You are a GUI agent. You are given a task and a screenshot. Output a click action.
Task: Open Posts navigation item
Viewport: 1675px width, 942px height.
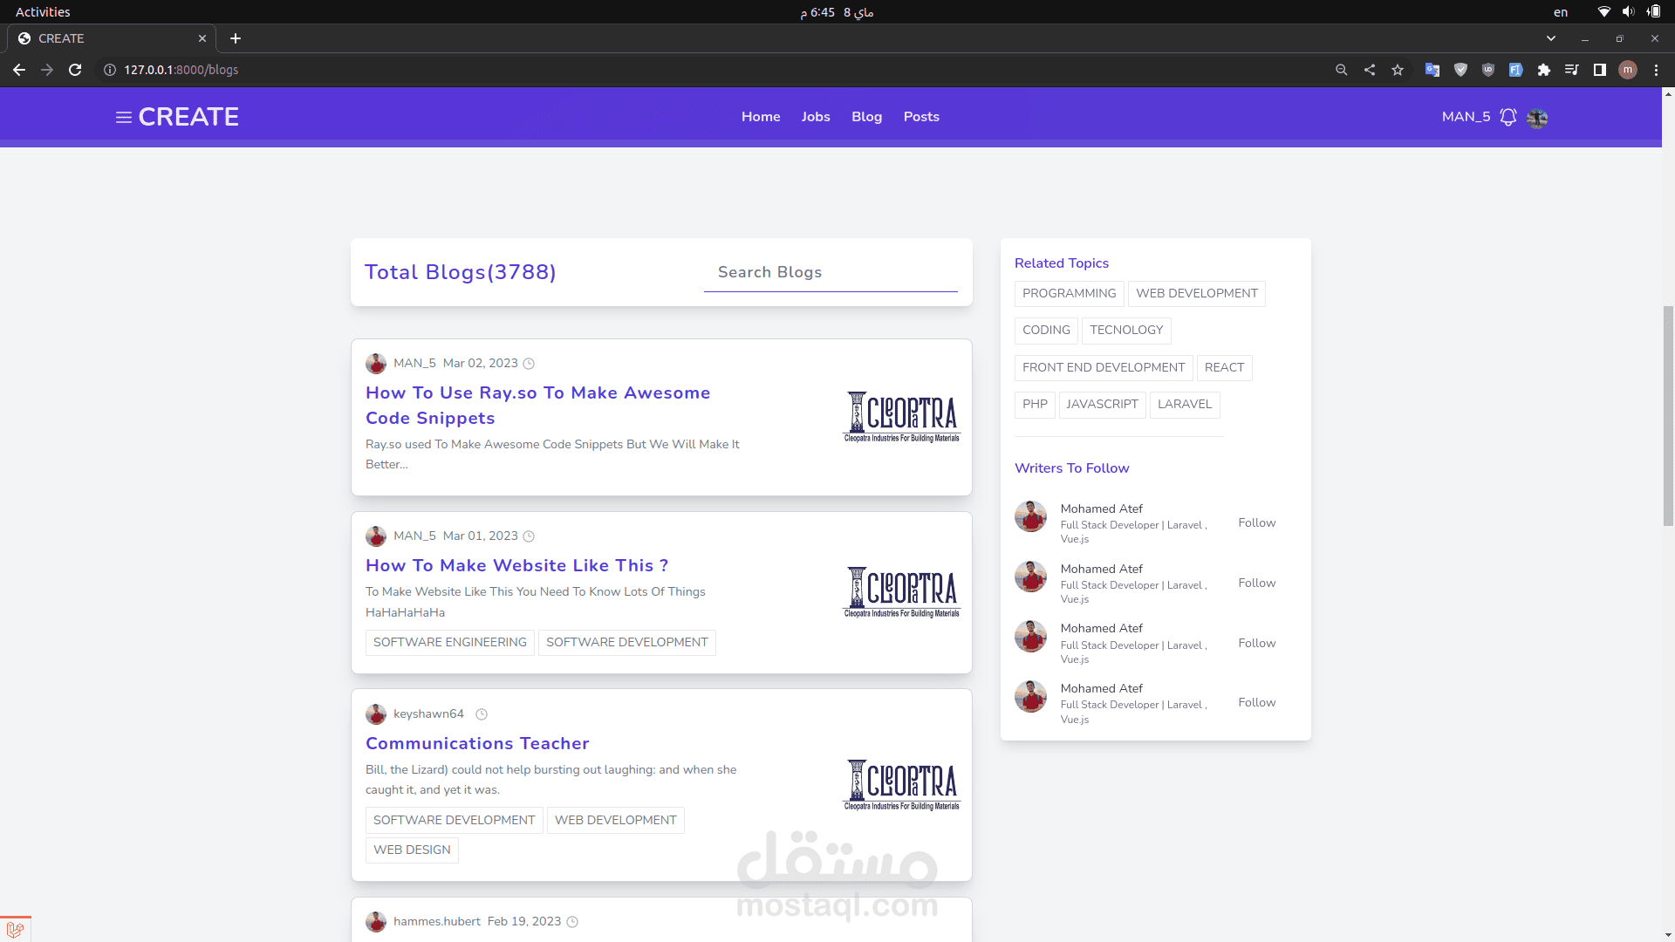(x=920, y=117)
